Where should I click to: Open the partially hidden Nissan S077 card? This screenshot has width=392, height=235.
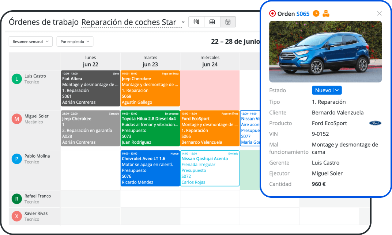coord(250,128)
